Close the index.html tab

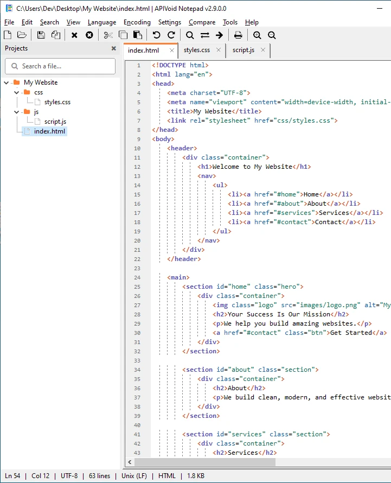pyautogui.click(x=172, y=50)
